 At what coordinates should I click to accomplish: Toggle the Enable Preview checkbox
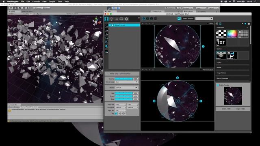[218, 85]
